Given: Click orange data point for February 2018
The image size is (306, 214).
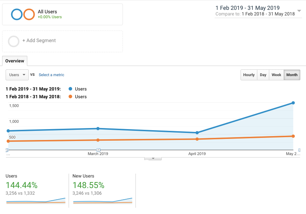Looking at the screenshot, I should [x=8, y=141].
